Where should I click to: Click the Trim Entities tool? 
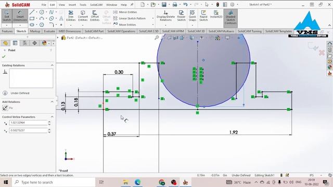(x=71, y=16)
